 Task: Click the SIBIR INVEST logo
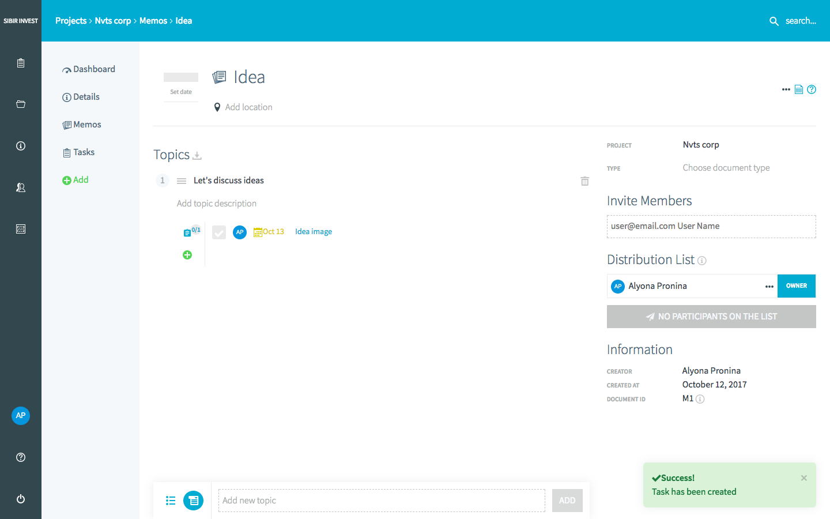(21, 21)
